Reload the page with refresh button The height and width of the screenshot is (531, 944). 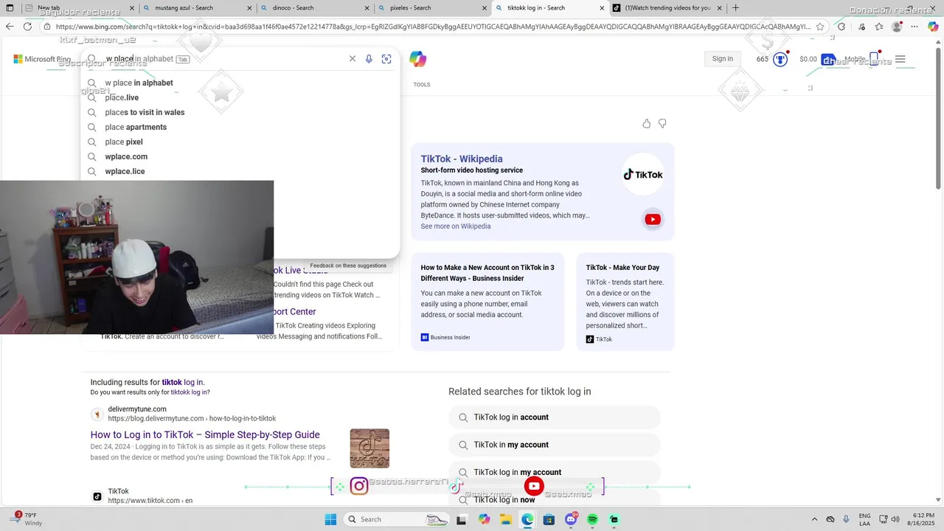[27, 27]
